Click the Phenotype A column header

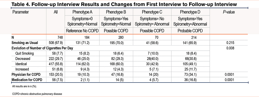pos(82,12)
